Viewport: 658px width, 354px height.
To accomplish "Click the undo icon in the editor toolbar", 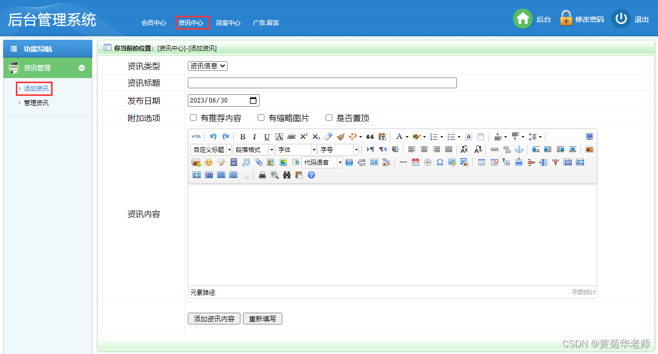I will click(x=213, y=136).
